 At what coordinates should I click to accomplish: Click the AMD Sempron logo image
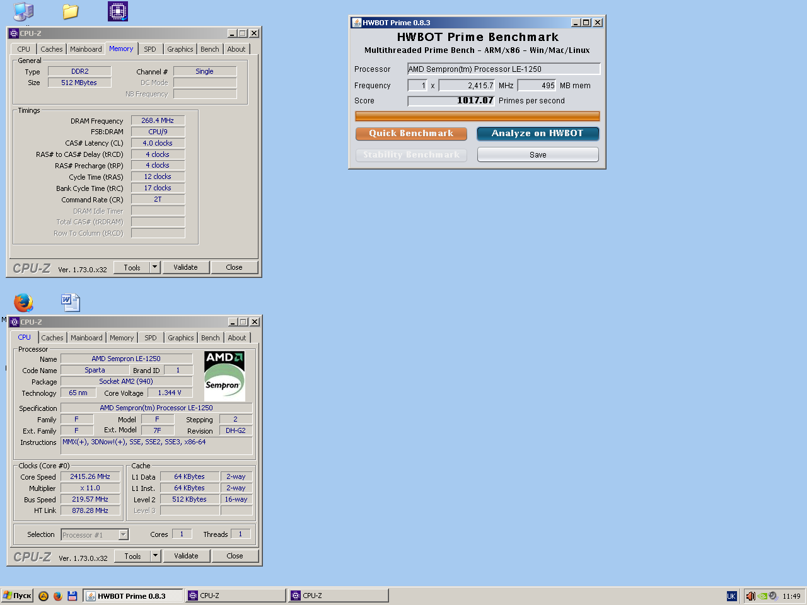click(x=224, y=376)
